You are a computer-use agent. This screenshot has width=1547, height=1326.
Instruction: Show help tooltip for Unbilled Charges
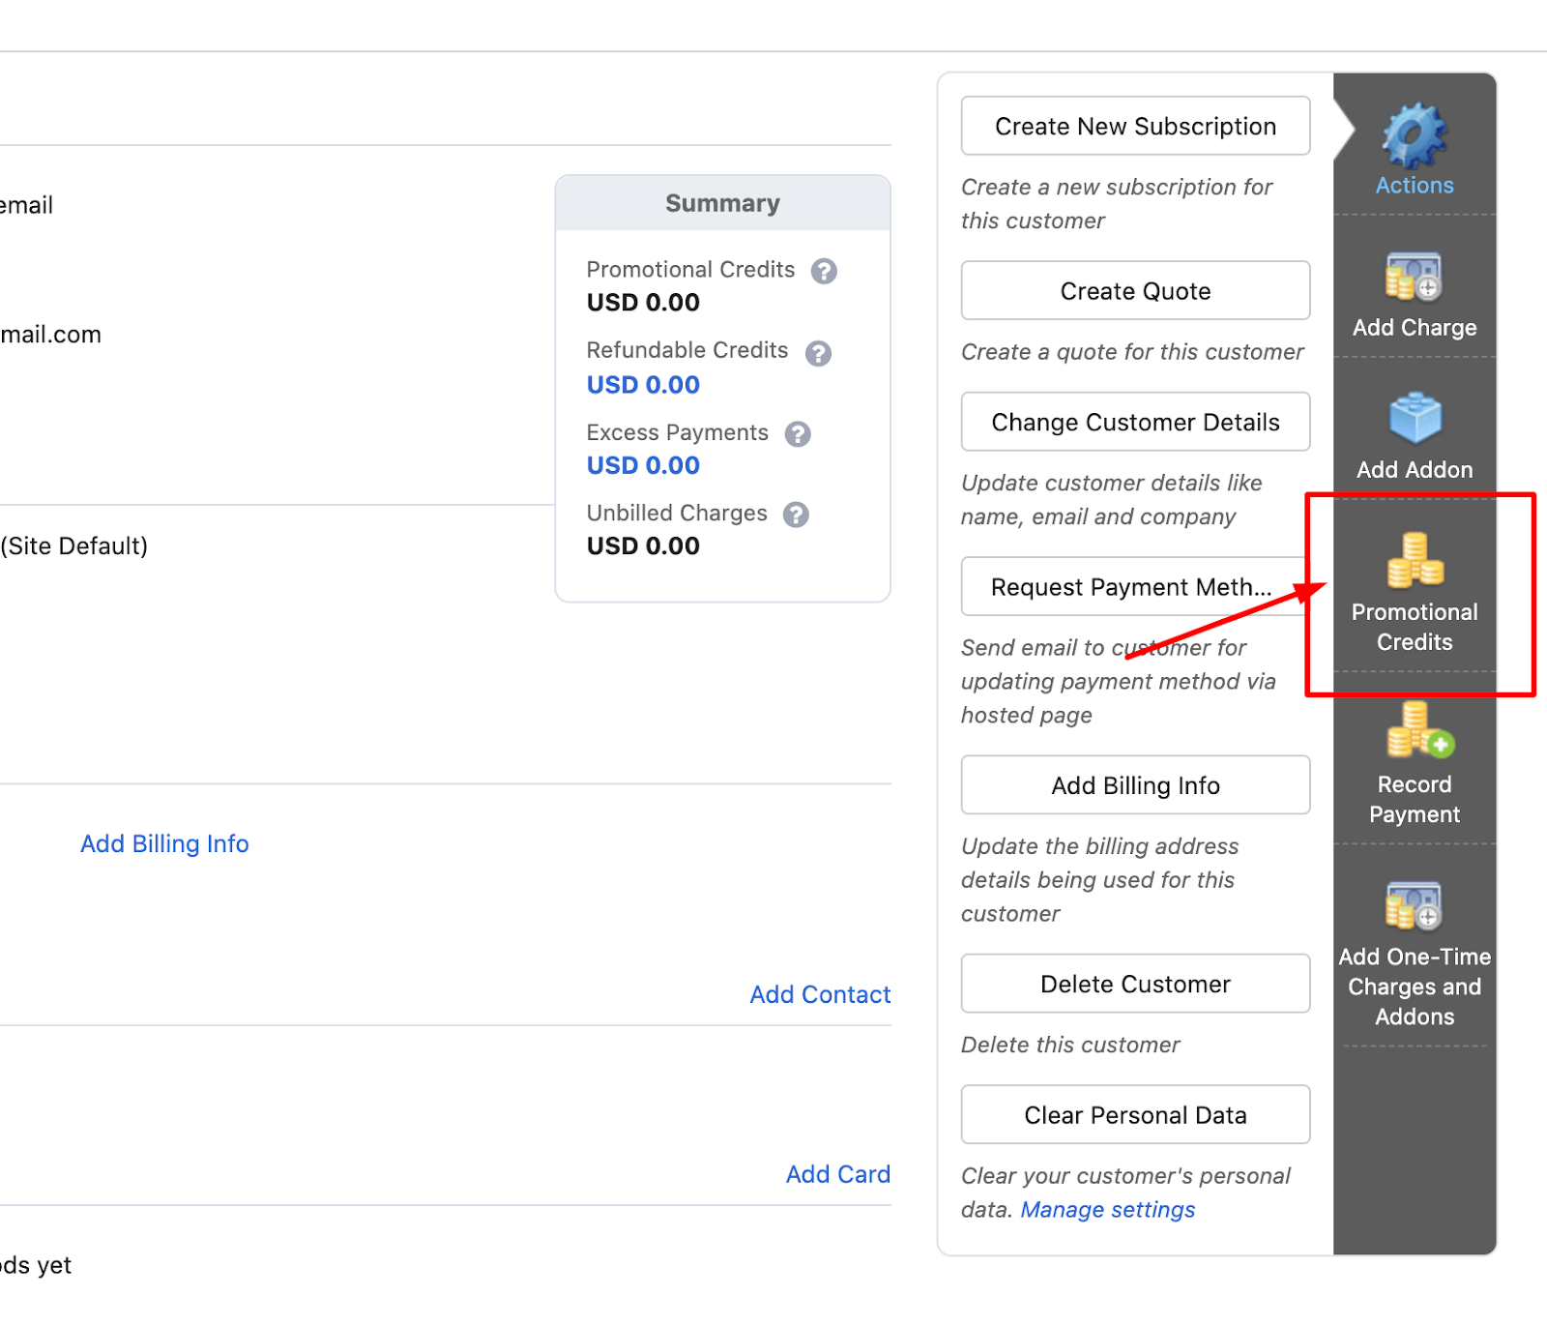click(796, 515)
